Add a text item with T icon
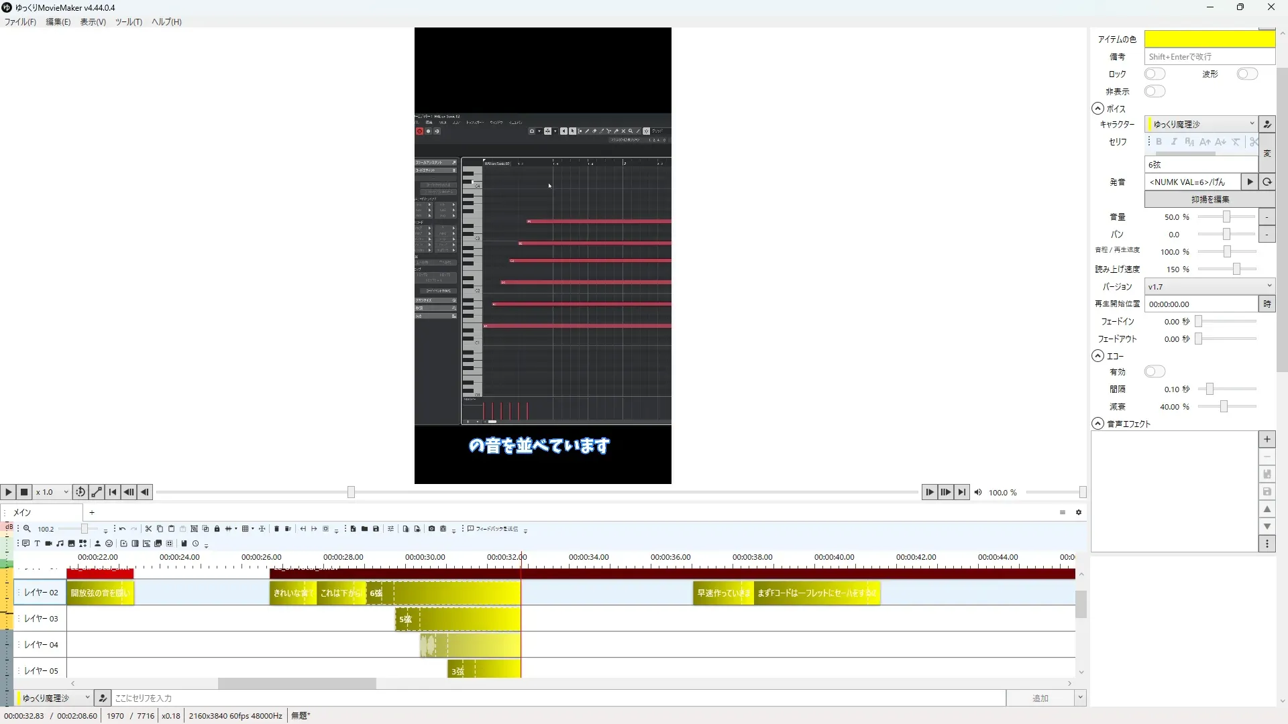 [x=37, y=544]
